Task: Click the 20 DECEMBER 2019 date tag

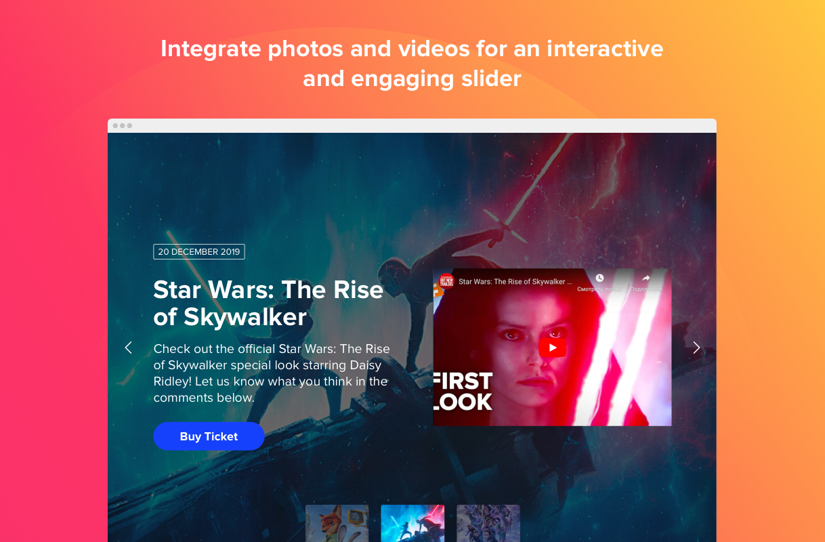Action: 199,251
